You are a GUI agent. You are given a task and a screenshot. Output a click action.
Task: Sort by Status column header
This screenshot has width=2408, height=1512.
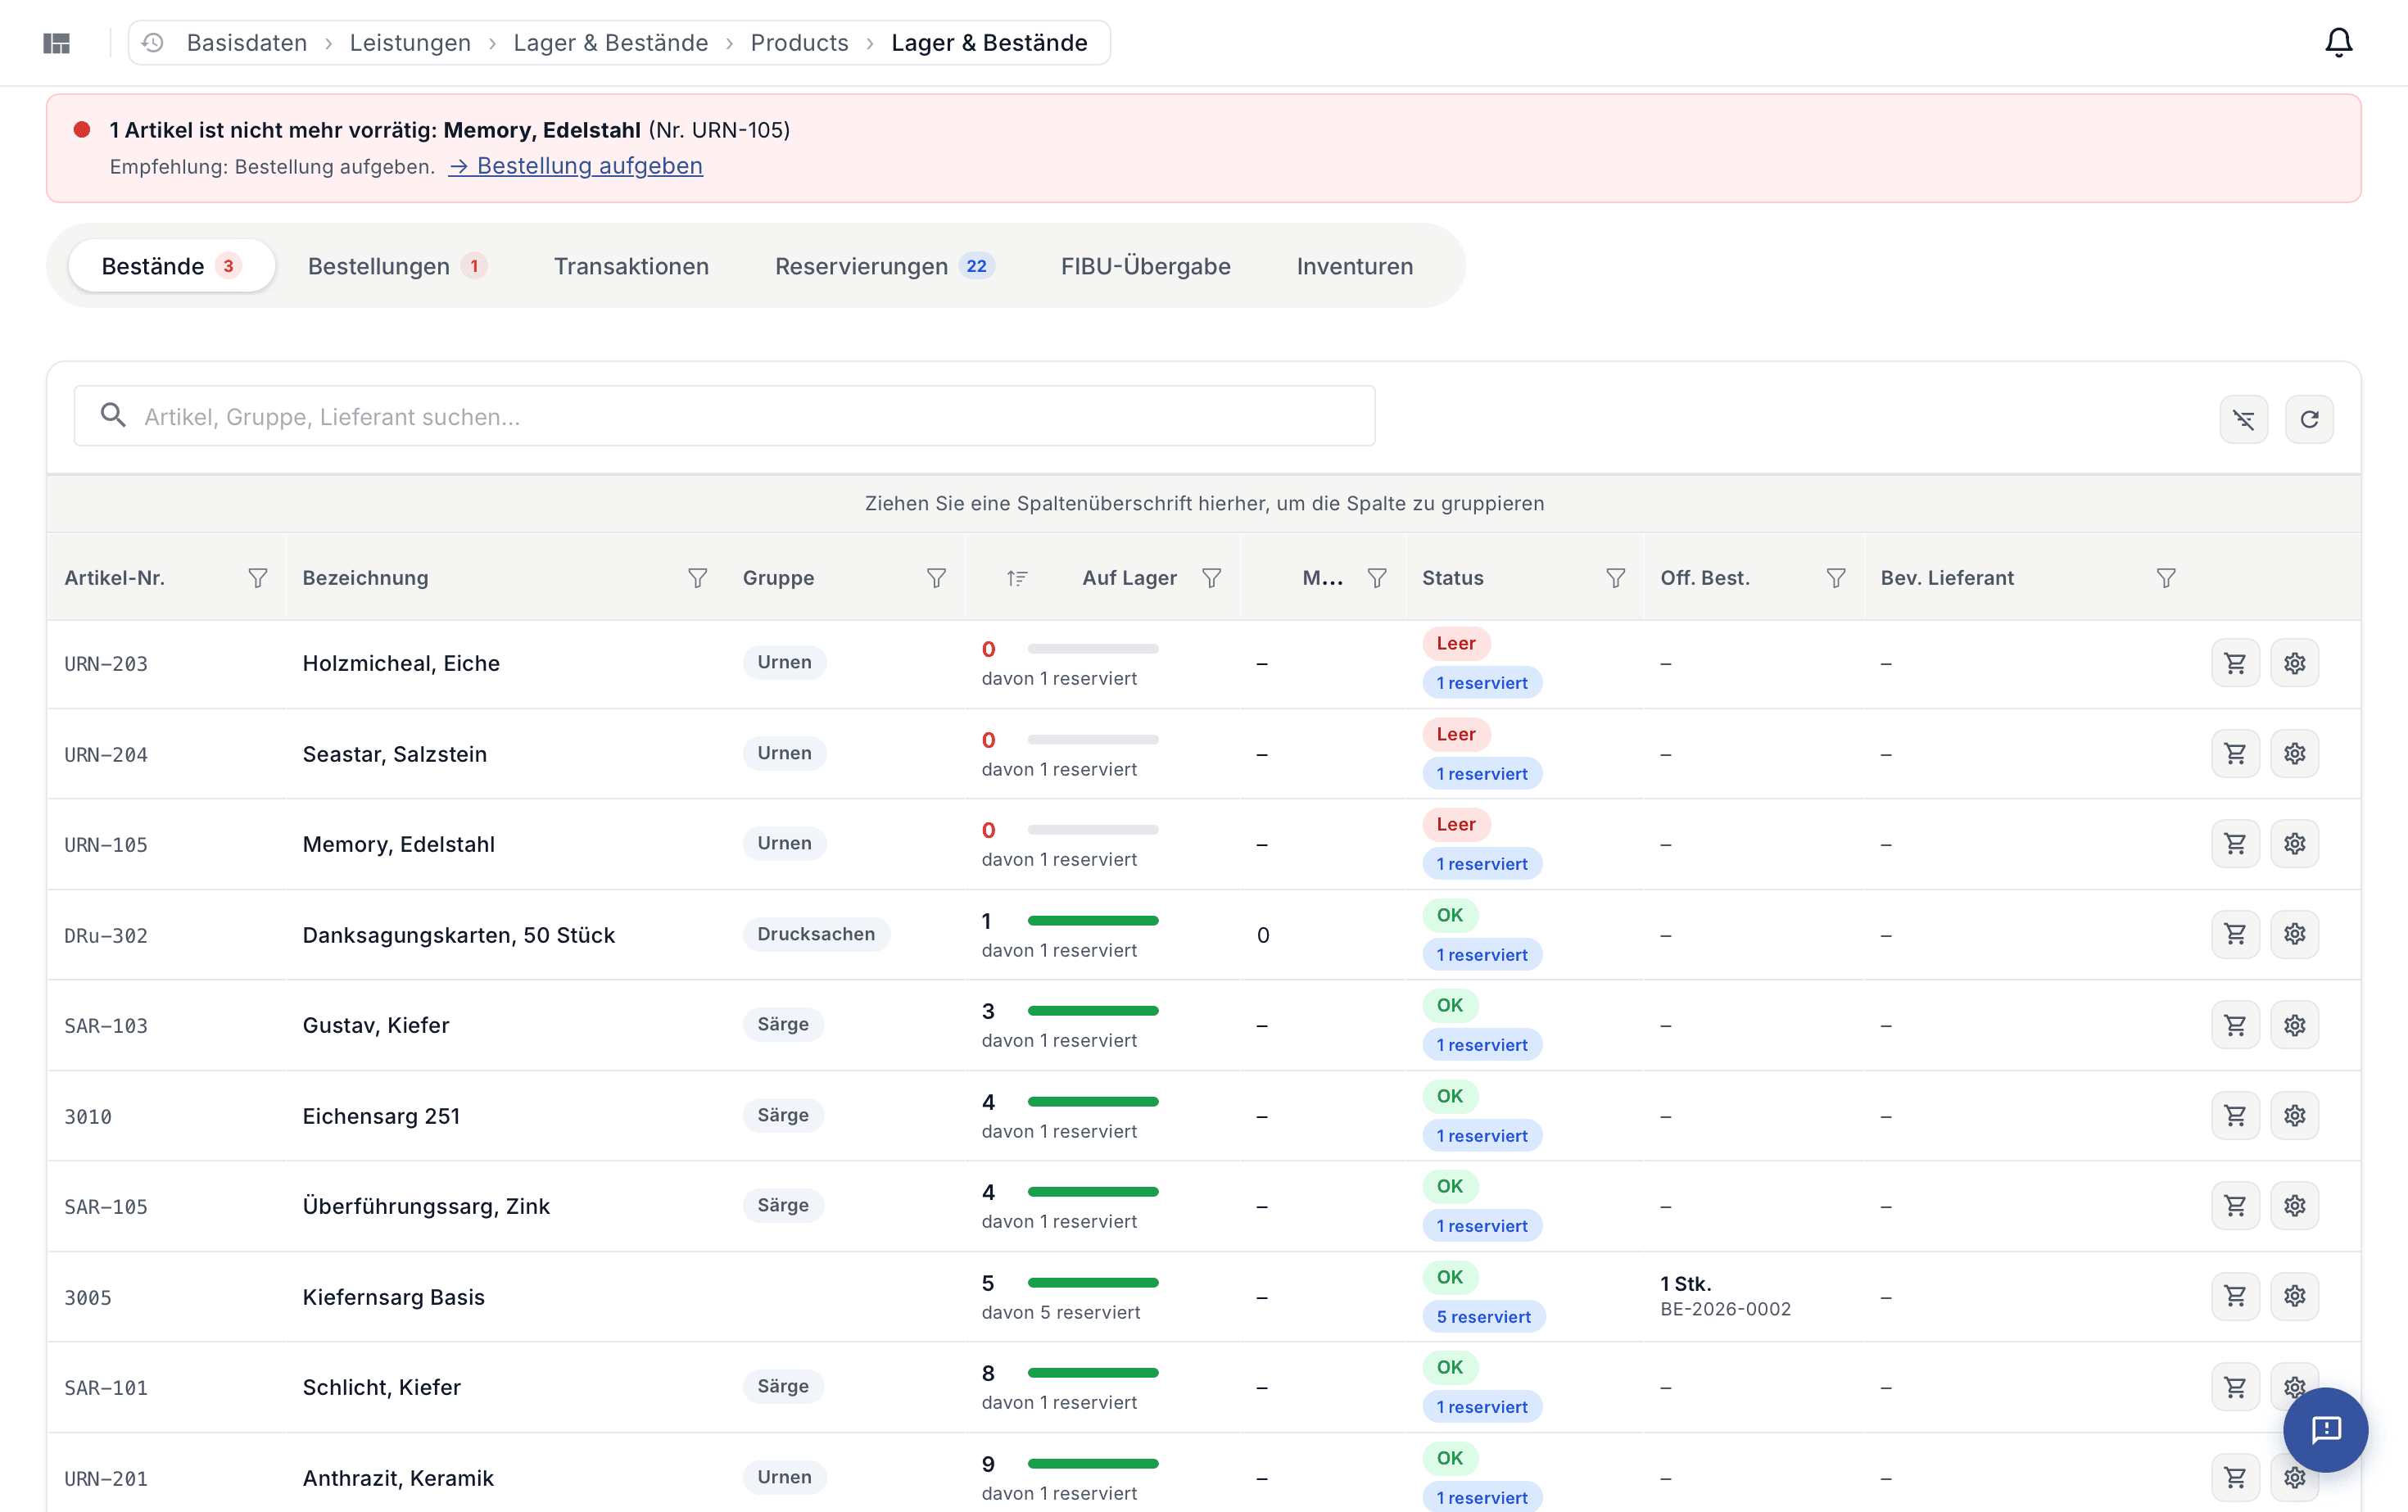click(x=1453, y=578)
